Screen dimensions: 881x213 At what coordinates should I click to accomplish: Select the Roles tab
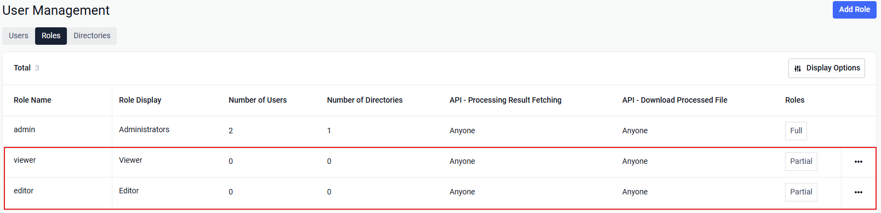(x=51, y=35)
